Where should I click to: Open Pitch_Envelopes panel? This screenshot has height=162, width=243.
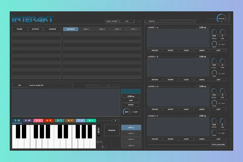[218, 145]
